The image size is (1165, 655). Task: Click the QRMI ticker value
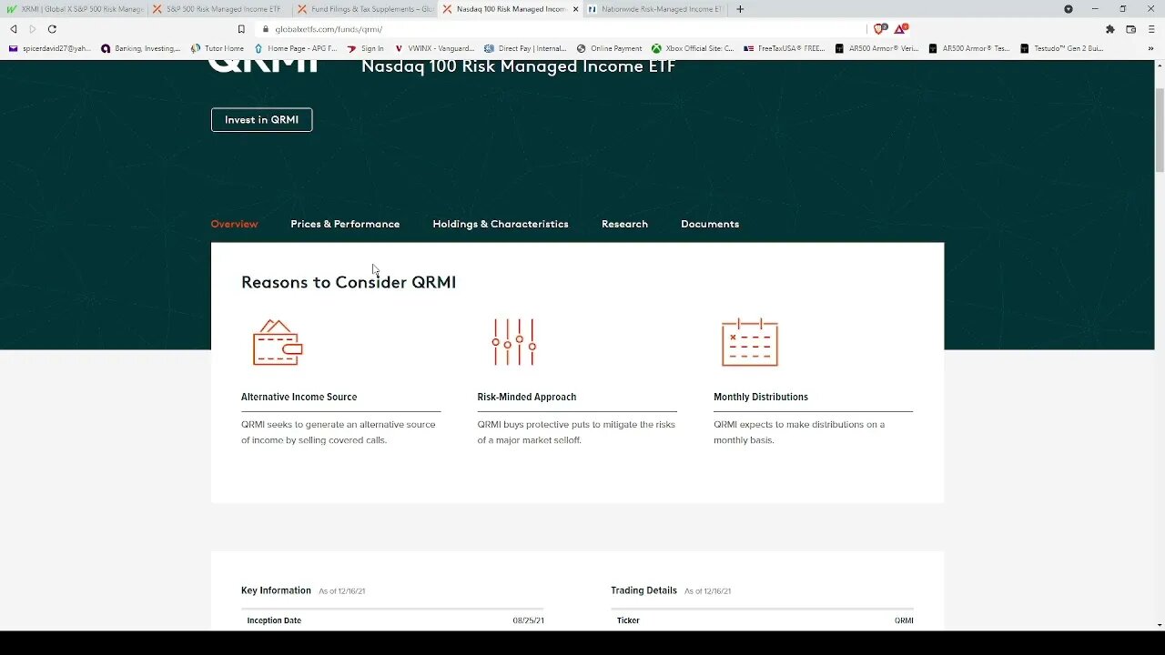(x=904, y=620)
